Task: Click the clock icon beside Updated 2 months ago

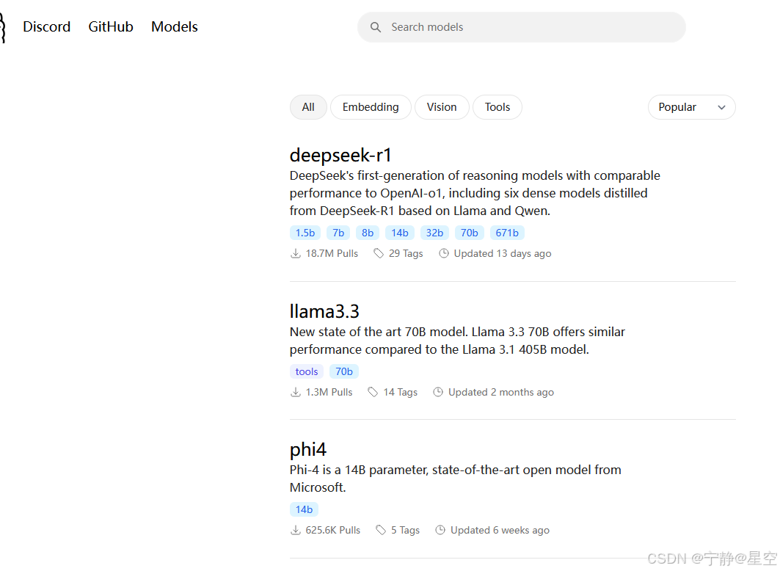Action: point(438,393)
